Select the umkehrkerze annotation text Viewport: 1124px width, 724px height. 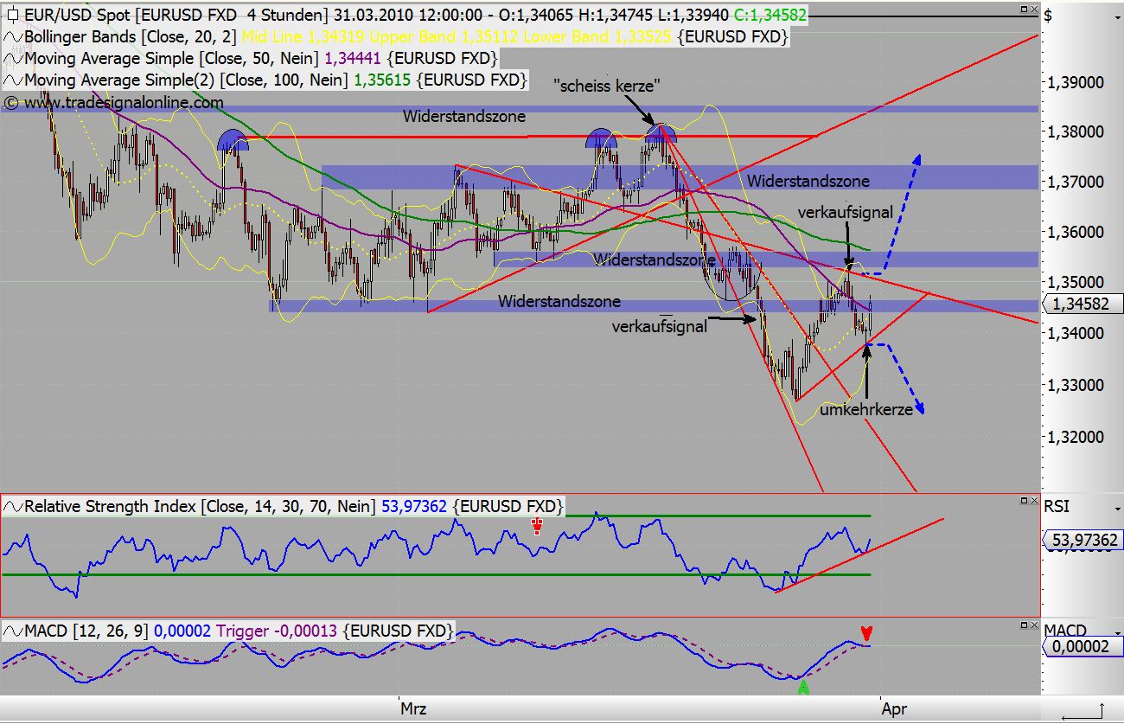866,410
